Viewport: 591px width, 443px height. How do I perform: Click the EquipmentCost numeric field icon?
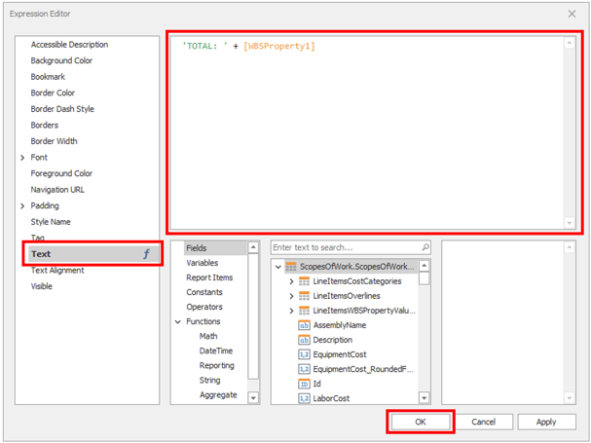tap(304, 354)
